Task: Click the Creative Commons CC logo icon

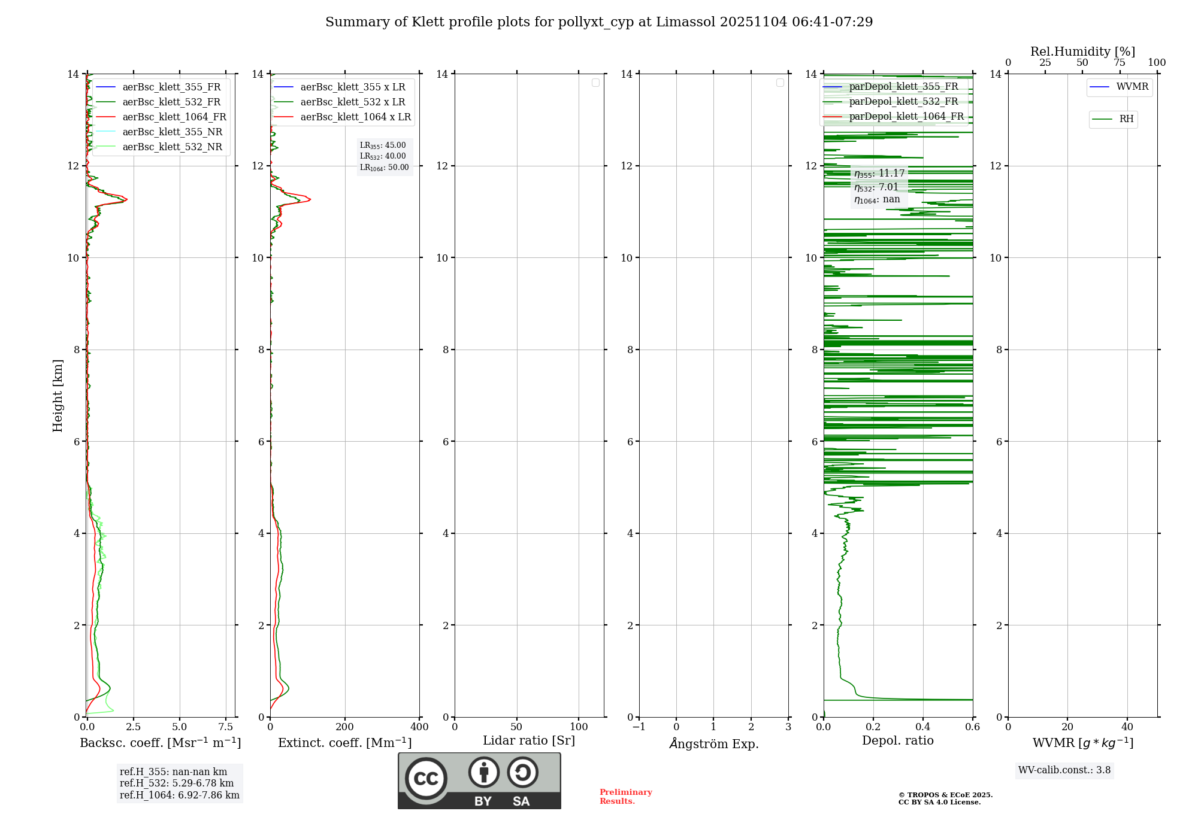Action: point(426,779)
